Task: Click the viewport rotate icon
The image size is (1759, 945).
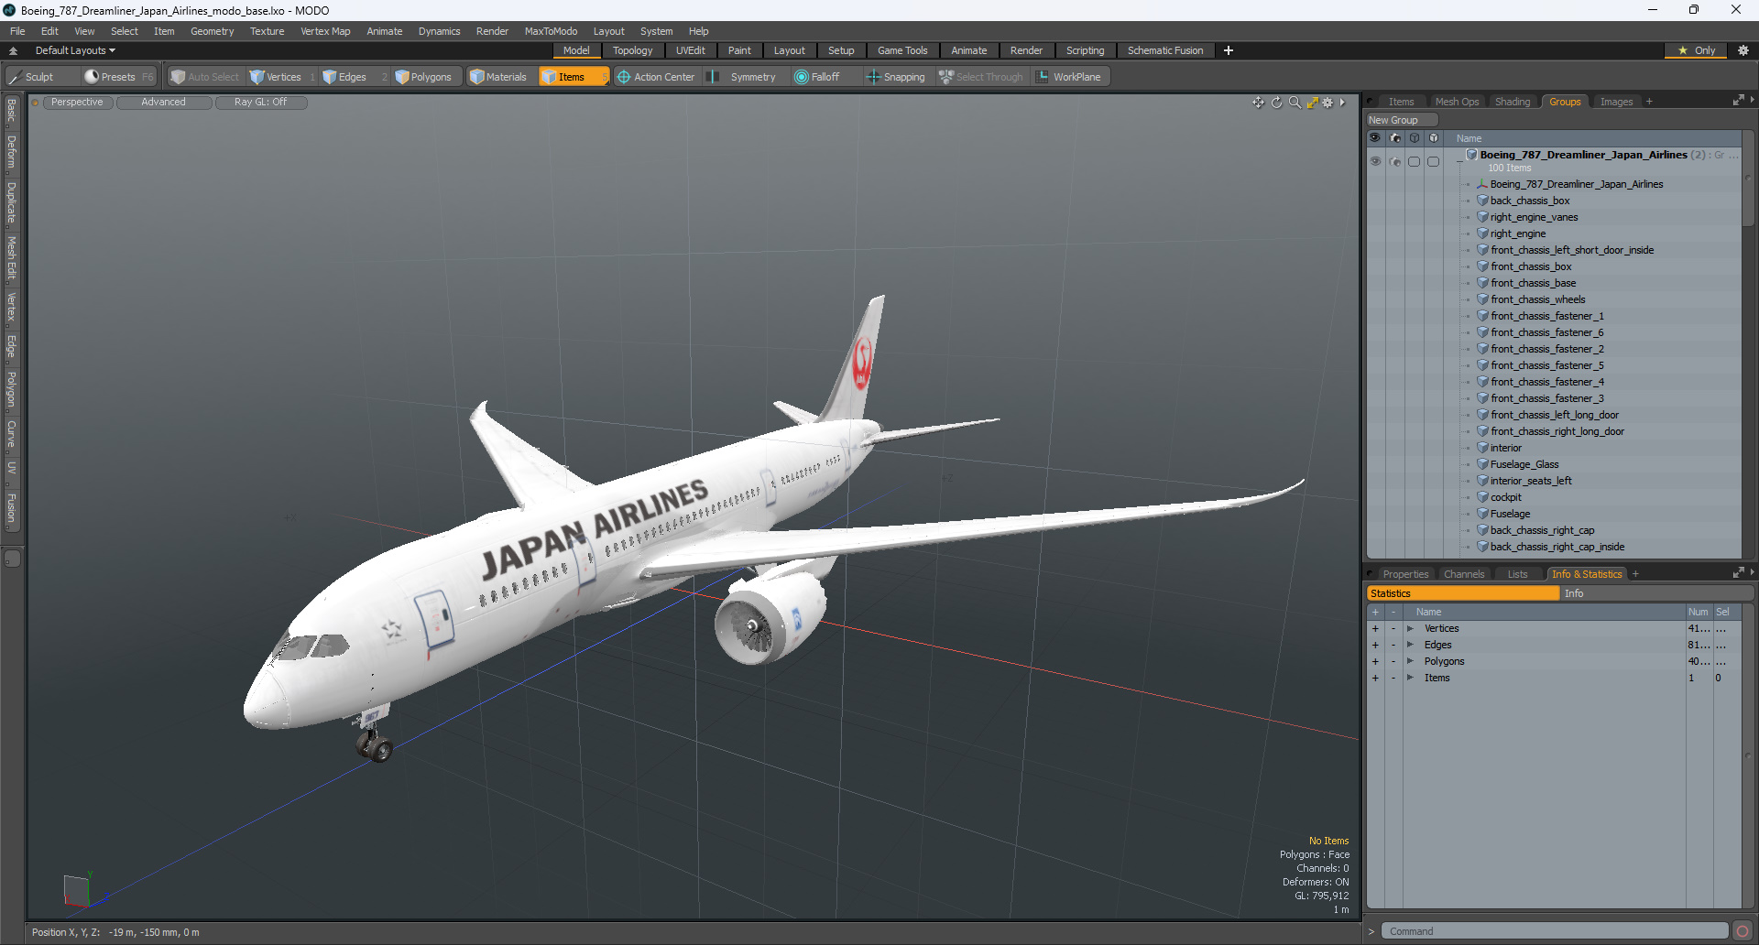Action: [x=1277, y=103]
